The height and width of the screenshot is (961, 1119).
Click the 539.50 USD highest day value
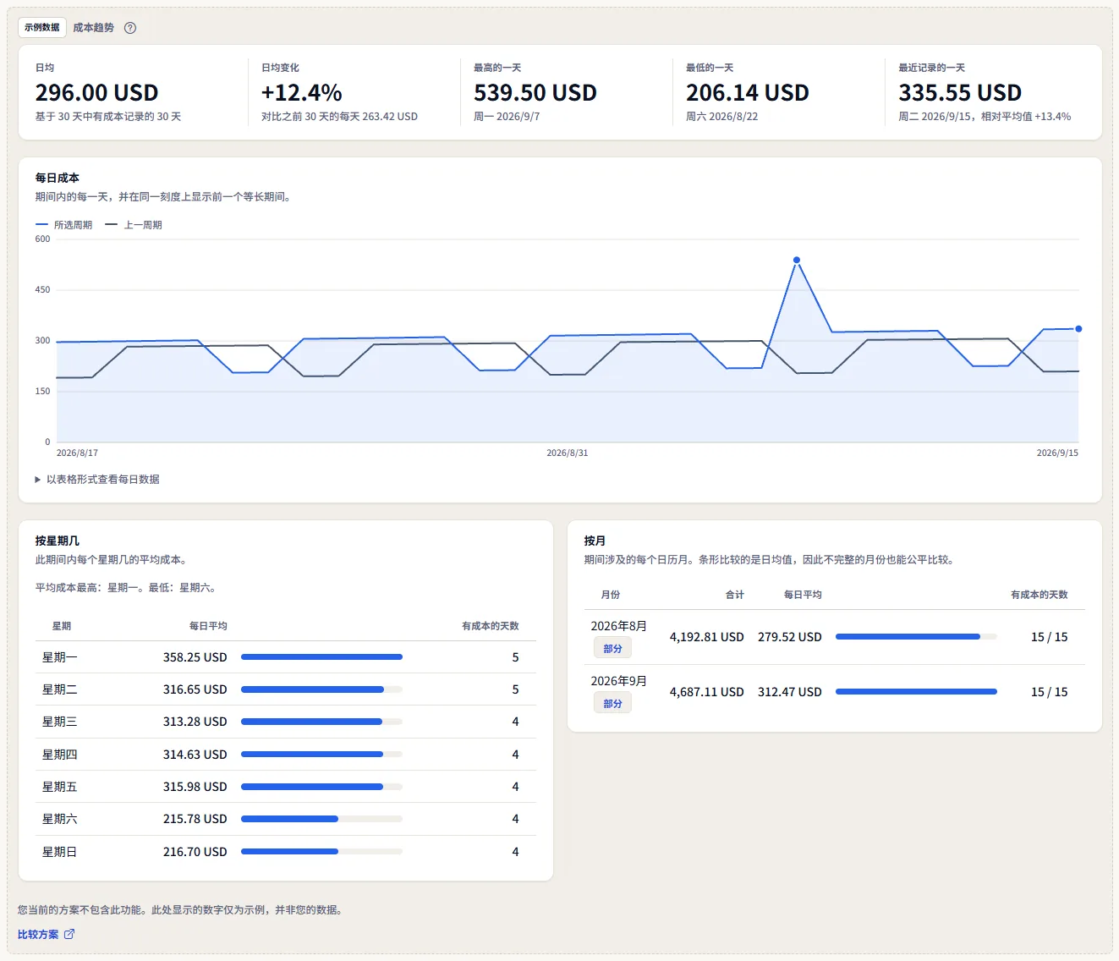(535, 92)
